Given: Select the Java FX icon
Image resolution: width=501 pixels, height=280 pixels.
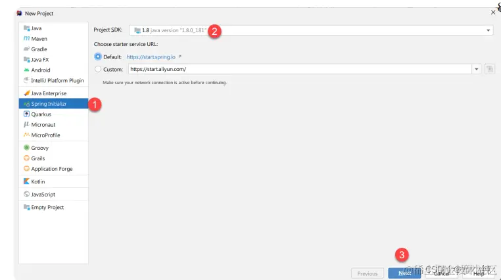Looking at the screenshot, I should pos(27,59).
